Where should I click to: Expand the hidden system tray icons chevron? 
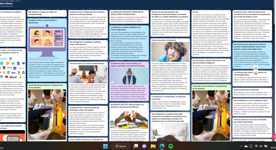click(241, 146)
